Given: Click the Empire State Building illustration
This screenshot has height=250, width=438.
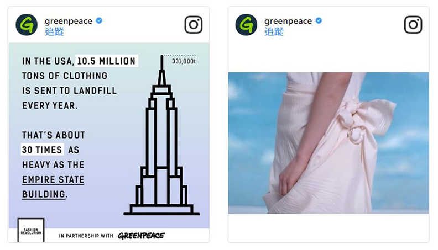Looking at the screenshot, I should click(161, 135).
